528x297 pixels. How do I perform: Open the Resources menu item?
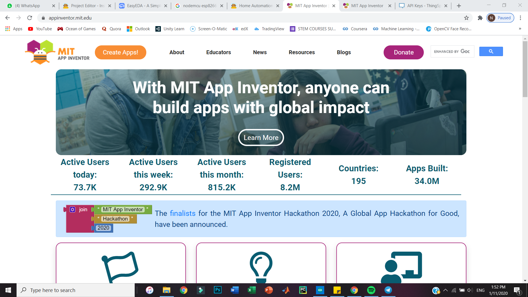[x=302, y=52]
